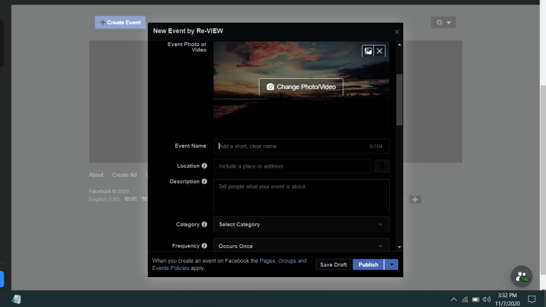
Task: Click the people counter badge icon
Action: pyautogui.click(x=522, y=276)
